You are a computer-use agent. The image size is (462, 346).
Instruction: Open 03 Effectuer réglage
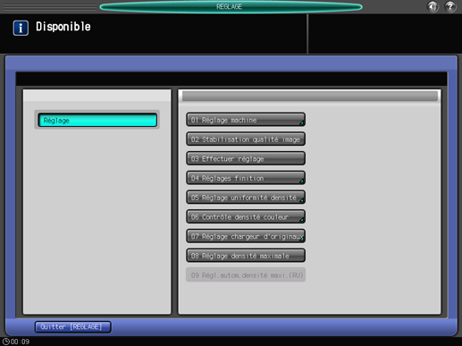pos(246,158)
